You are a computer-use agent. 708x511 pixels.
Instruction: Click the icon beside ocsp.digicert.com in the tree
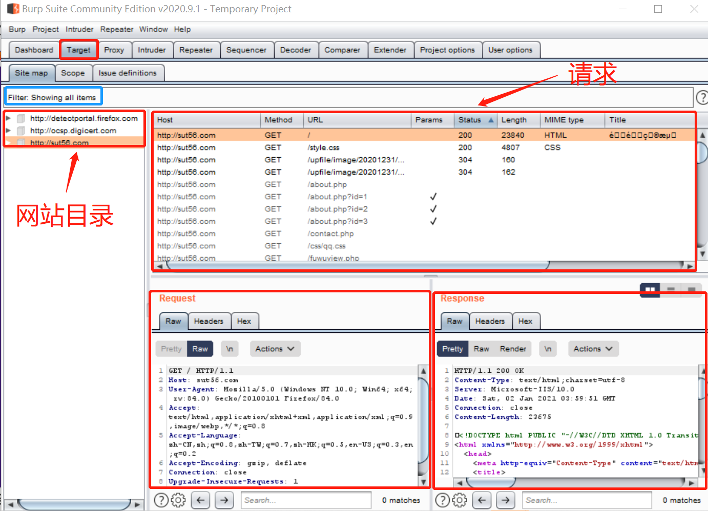pos(21,131)
